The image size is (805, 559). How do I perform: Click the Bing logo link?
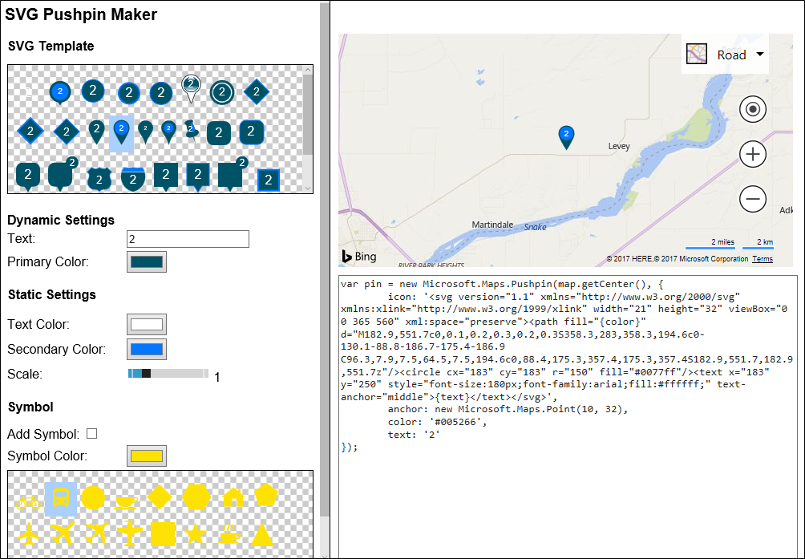(x=359, y=257)
